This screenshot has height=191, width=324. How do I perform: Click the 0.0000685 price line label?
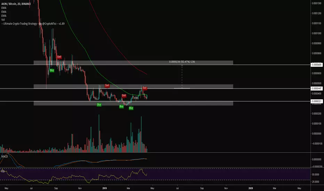pos(317,65)
